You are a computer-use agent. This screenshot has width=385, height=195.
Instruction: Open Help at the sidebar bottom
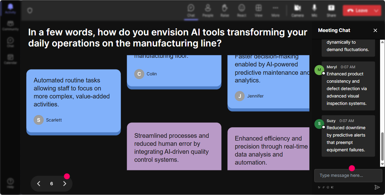[10, 183]
